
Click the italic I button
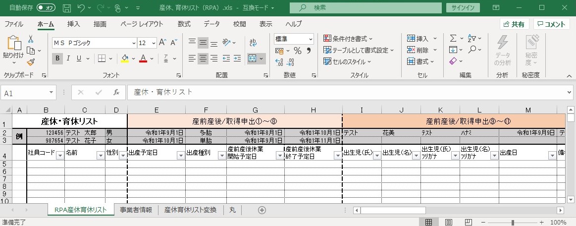click(68, 58)
